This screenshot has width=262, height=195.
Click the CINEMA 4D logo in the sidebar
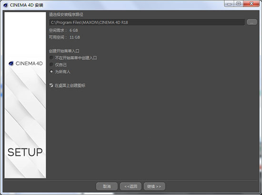click(26, 63)
